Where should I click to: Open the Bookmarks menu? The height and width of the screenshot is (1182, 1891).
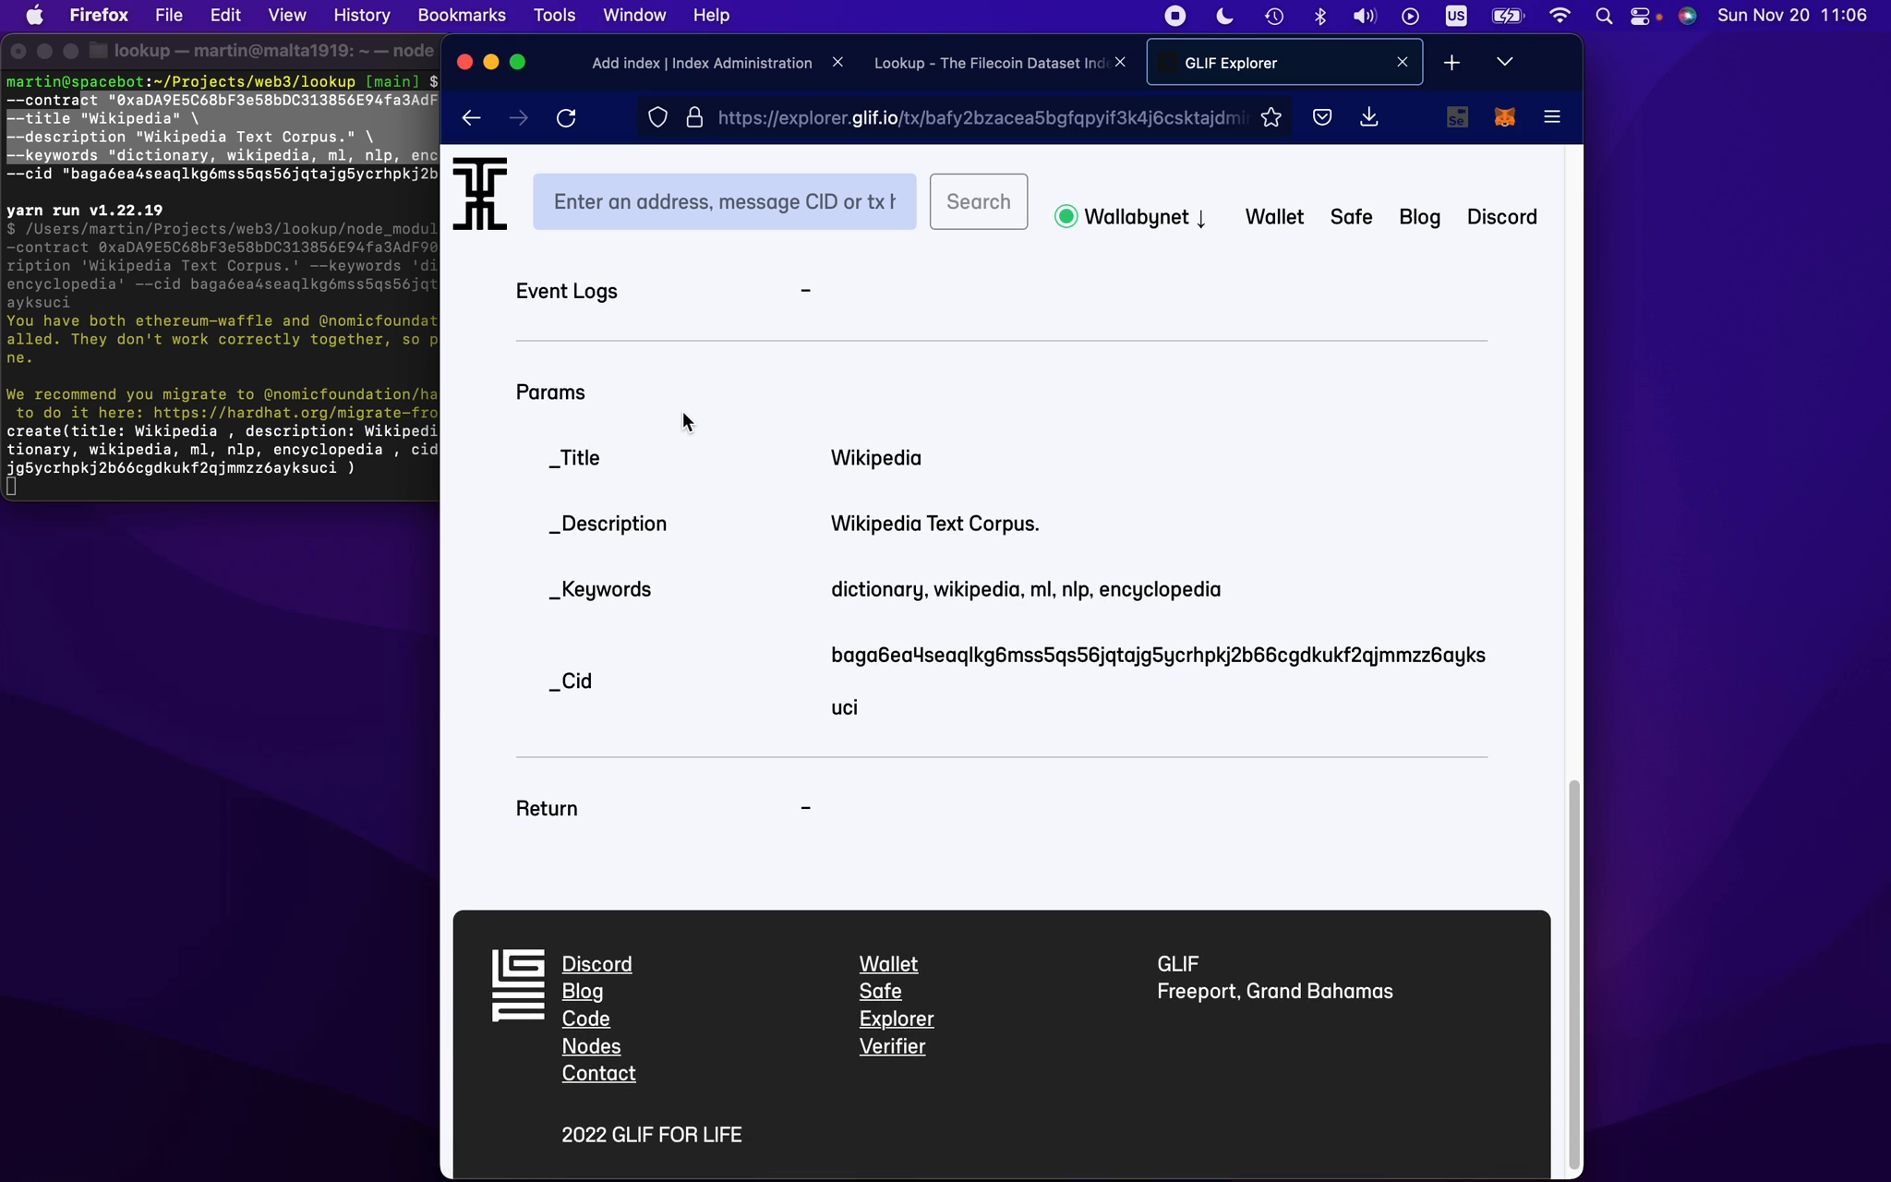pyautogui.click(x=461, y=15)
